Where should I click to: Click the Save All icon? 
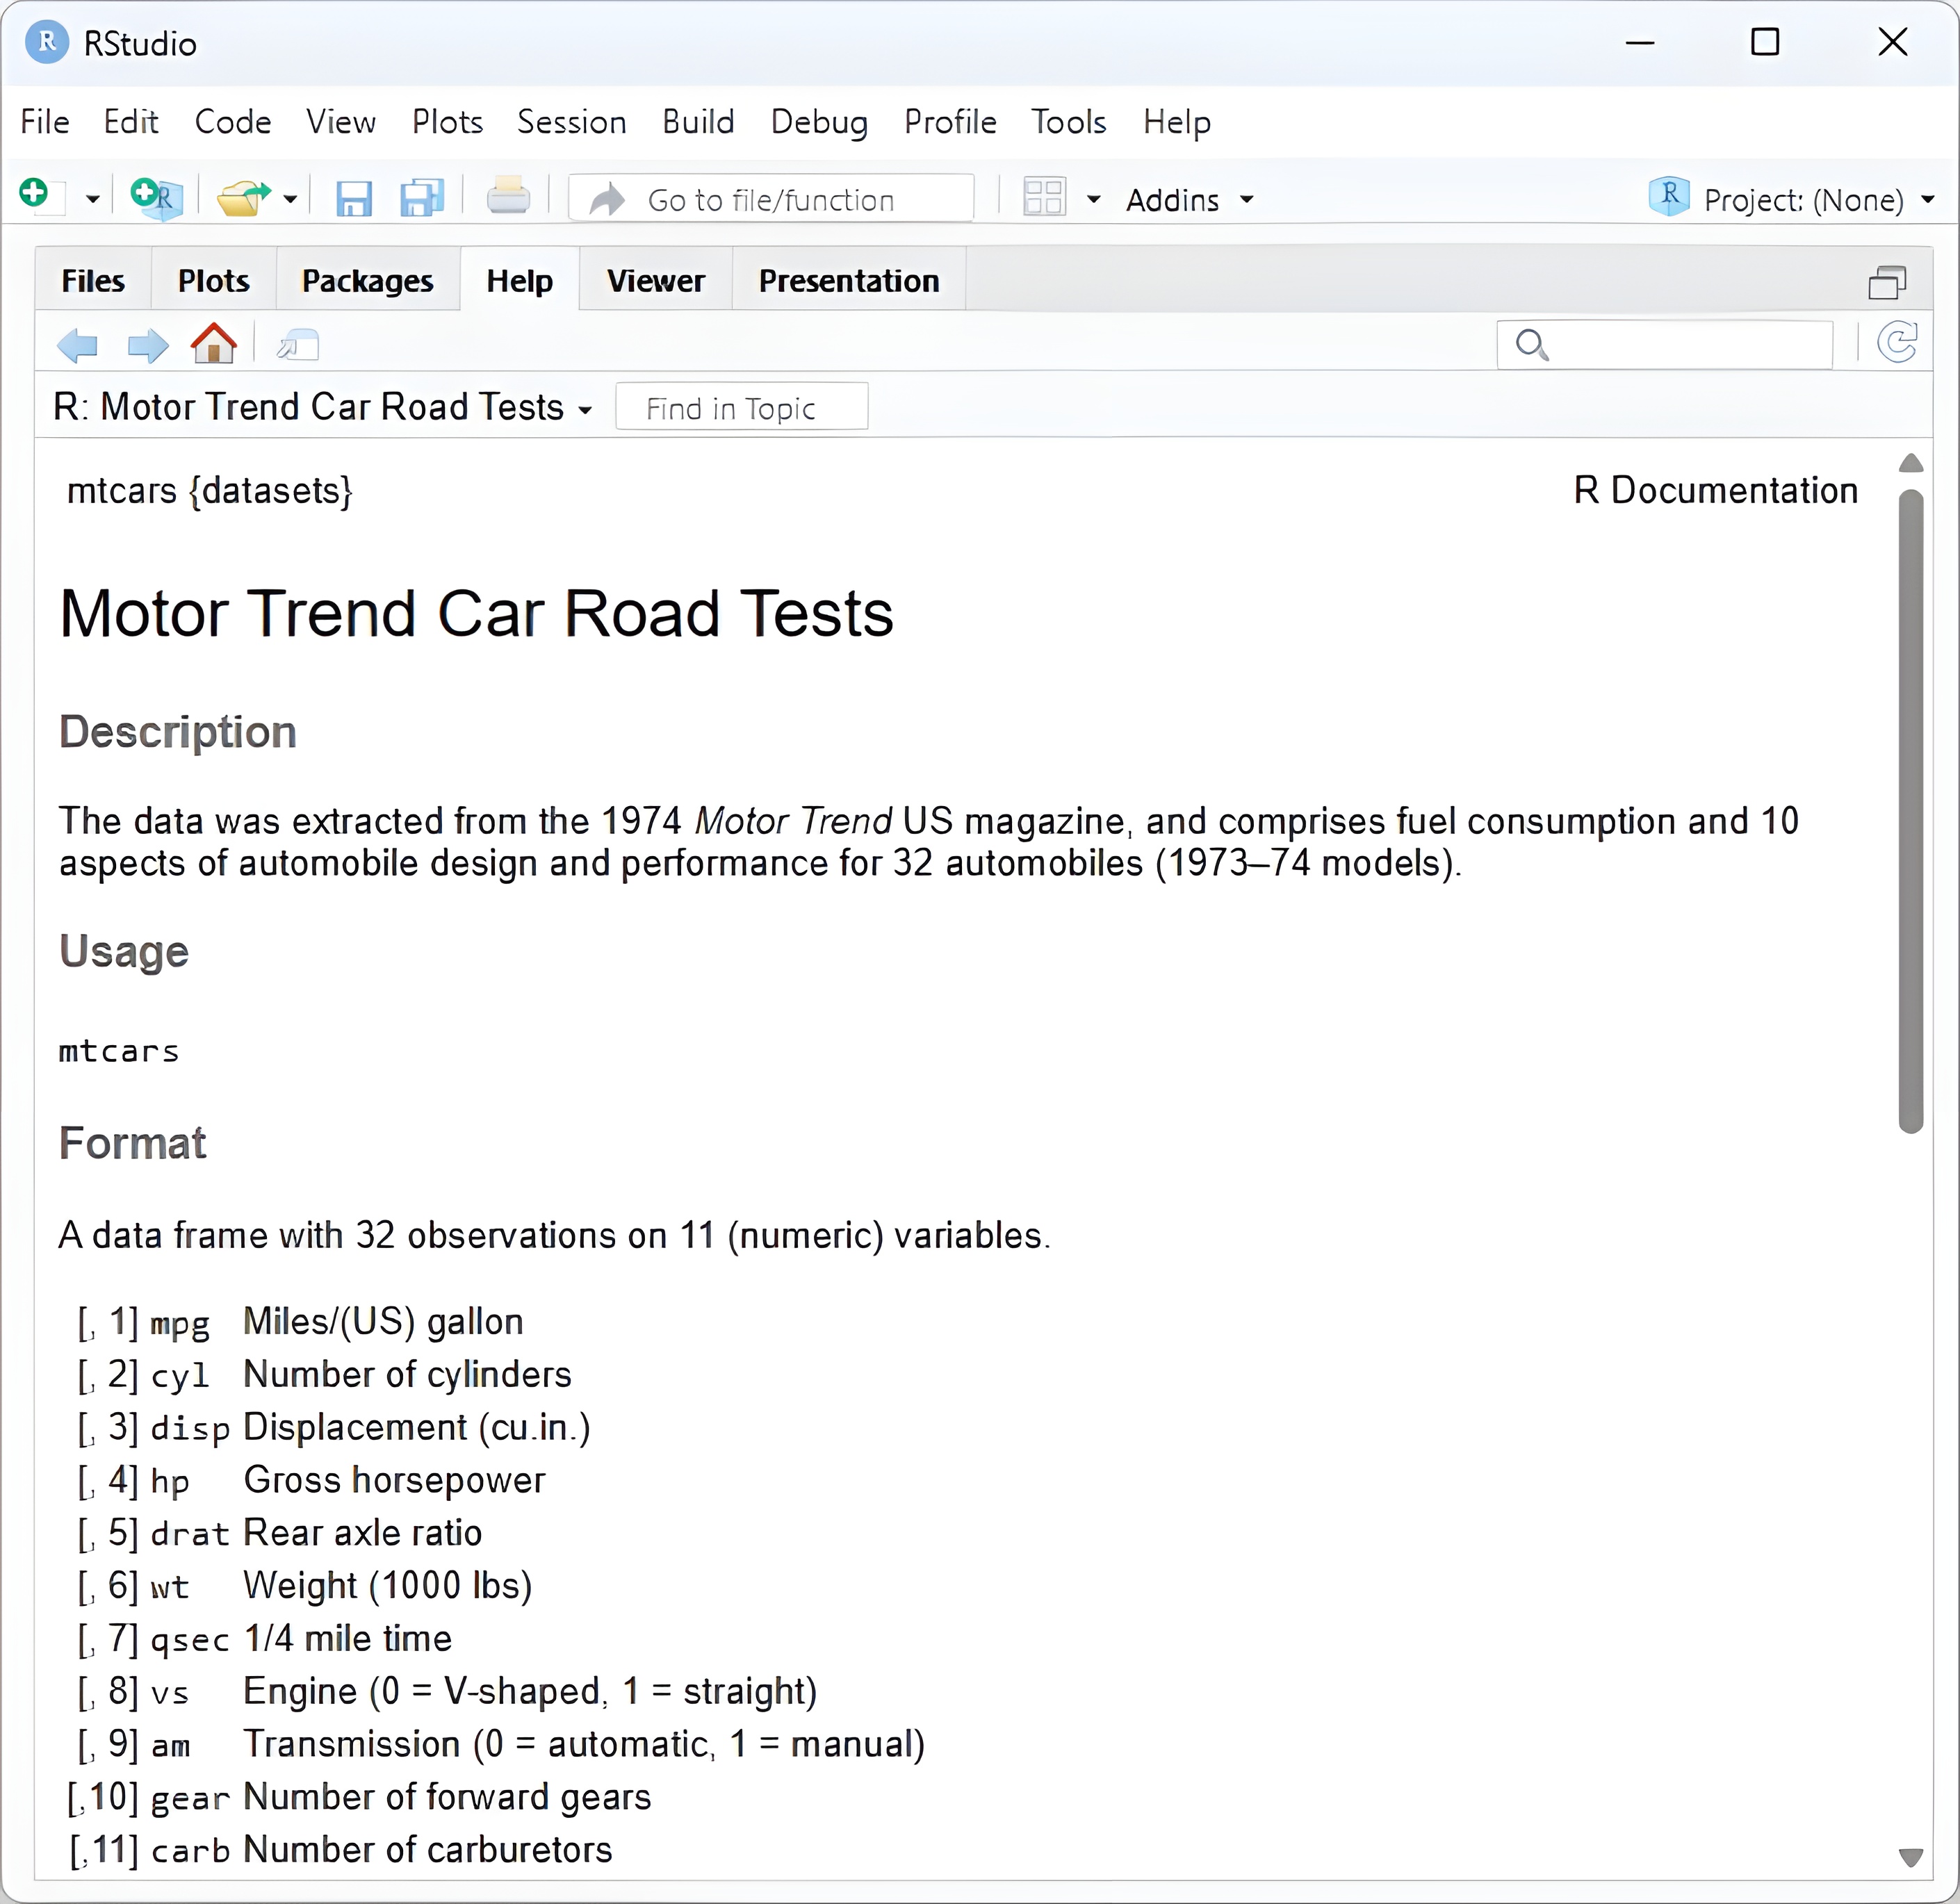(x=421, y=199)
